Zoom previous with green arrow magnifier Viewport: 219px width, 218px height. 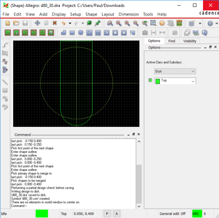tap(145, 23)
